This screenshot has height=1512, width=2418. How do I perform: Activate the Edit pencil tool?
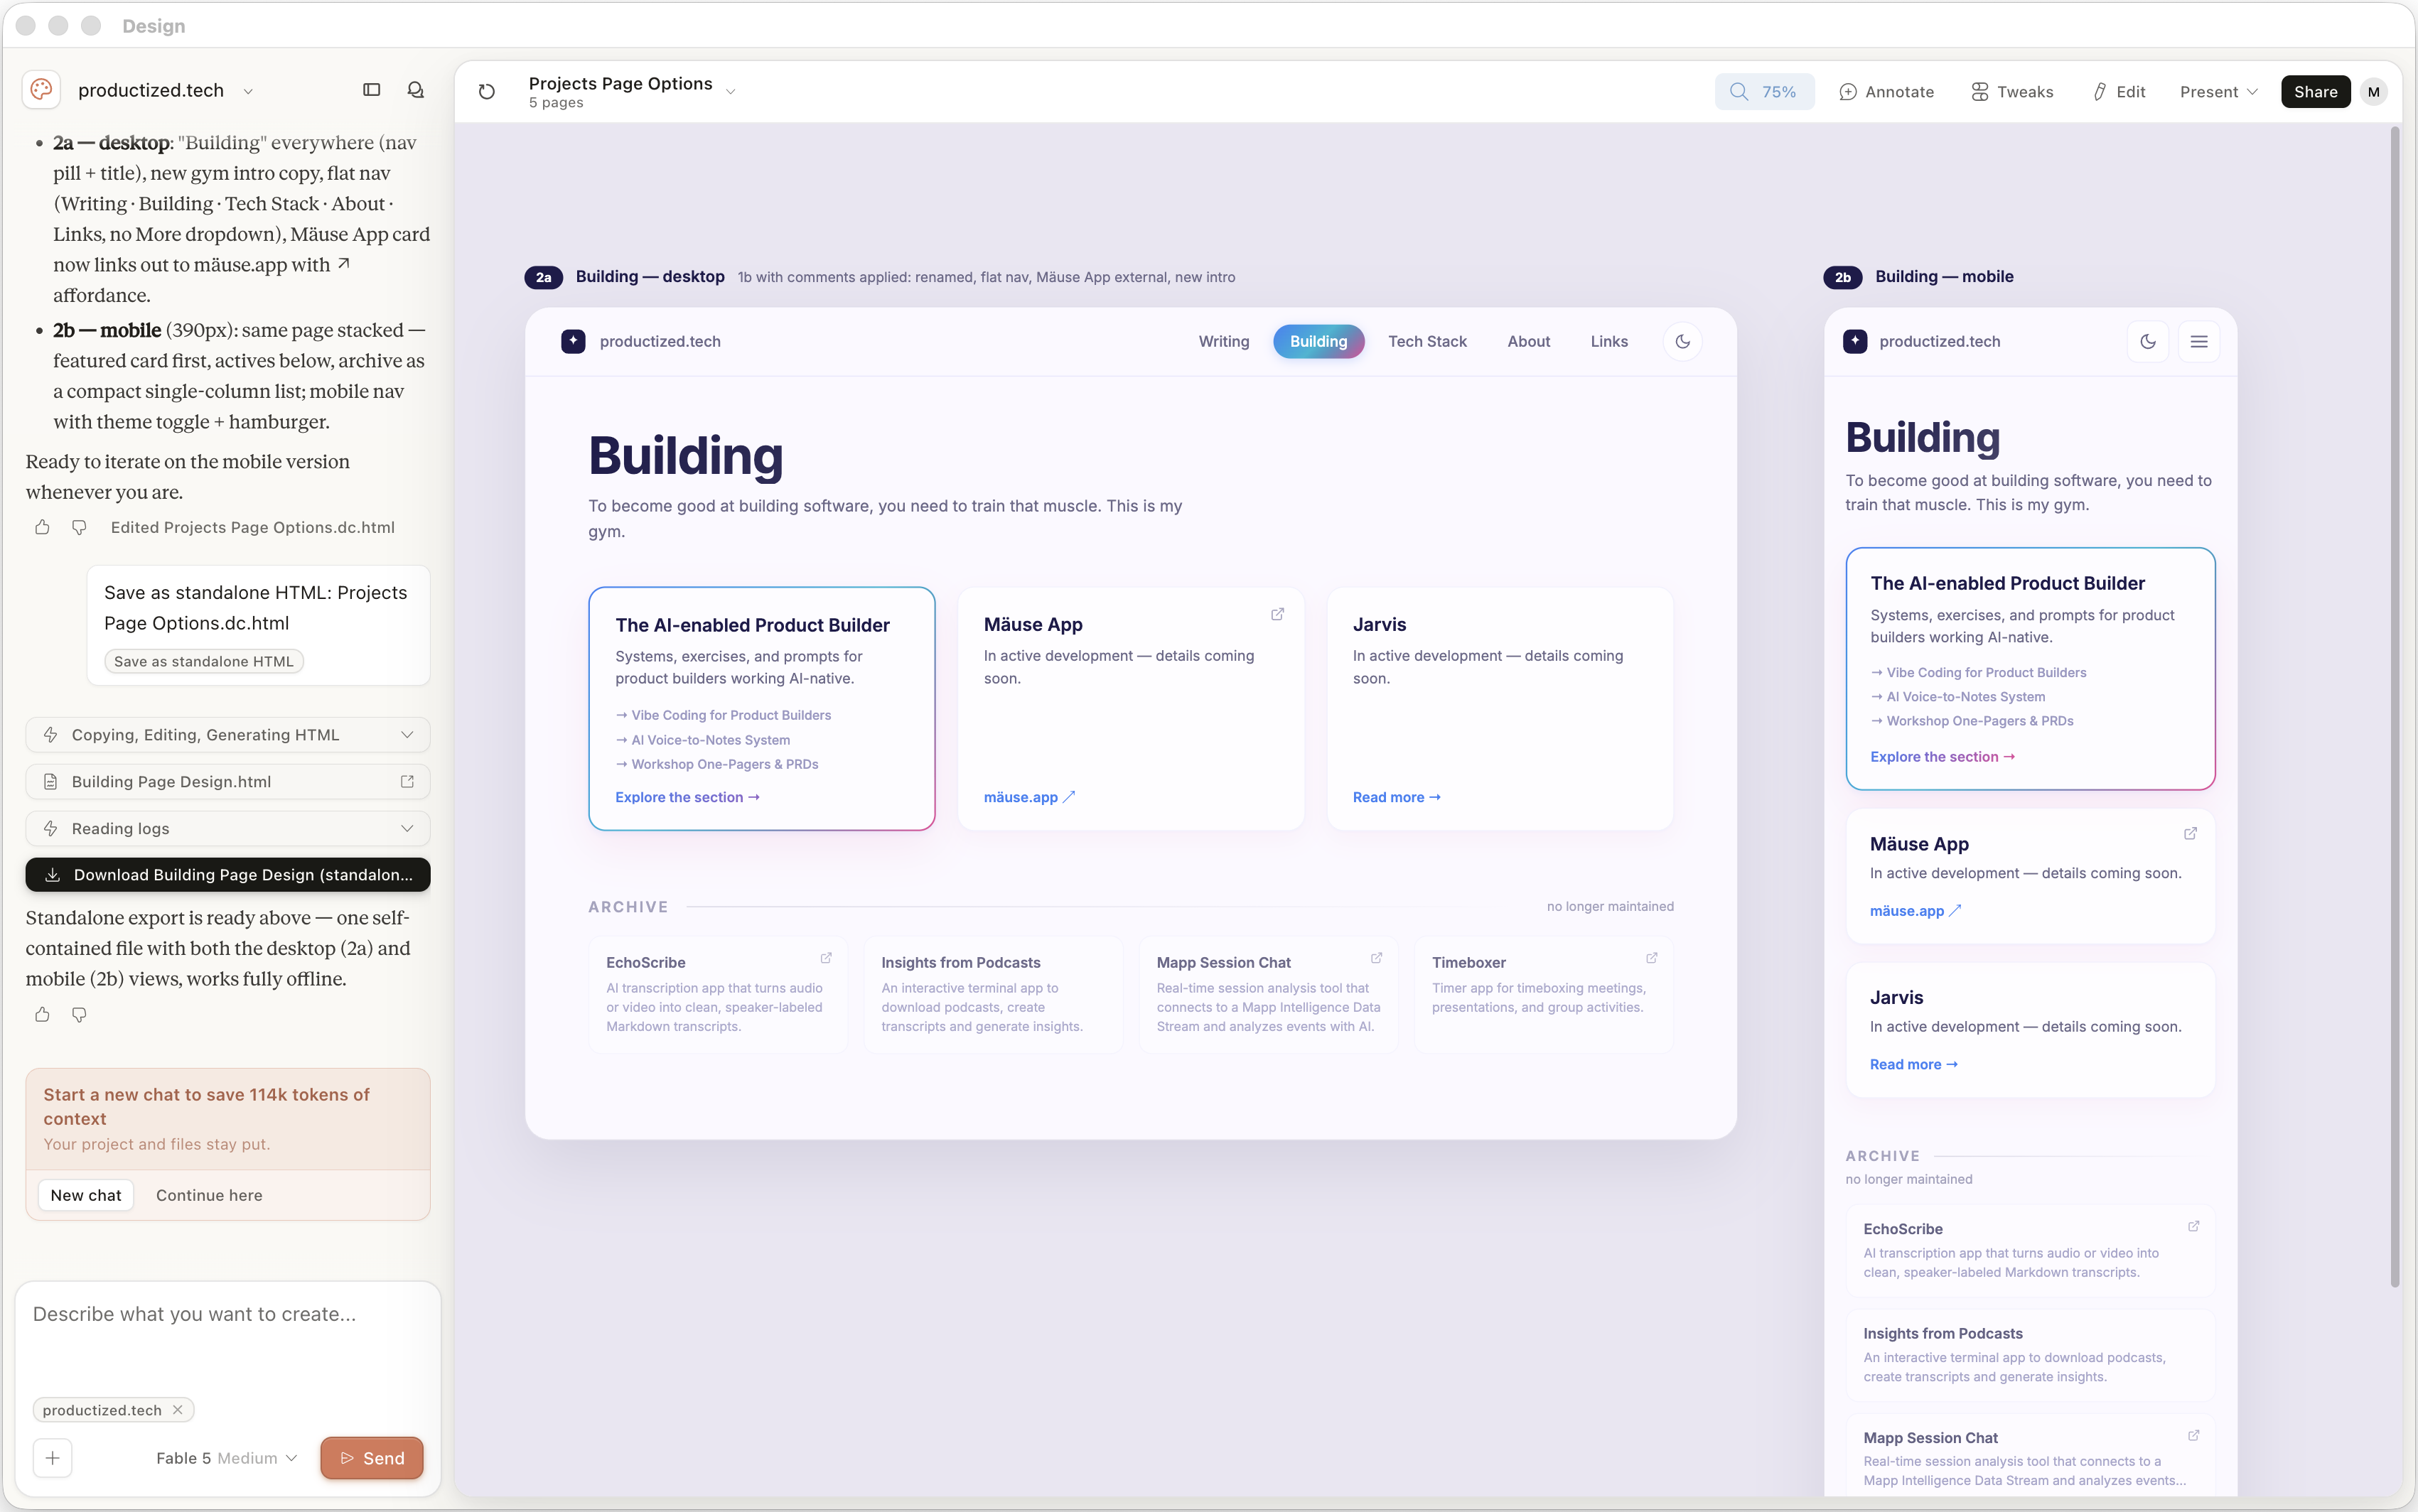(x=2119, y=91)
